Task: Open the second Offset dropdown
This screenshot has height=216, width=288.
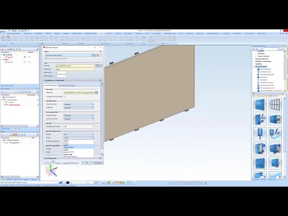Action: [61, 76]
